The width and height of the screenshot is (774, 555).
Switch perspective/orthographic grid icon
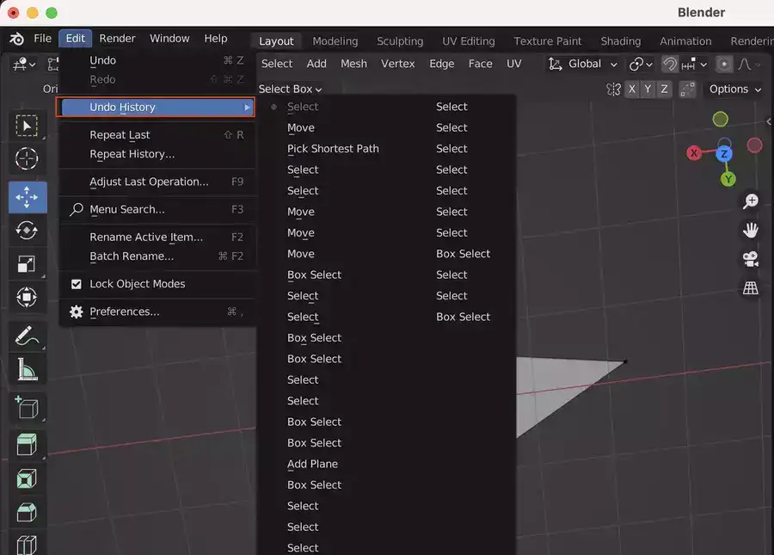coord(751,287)
